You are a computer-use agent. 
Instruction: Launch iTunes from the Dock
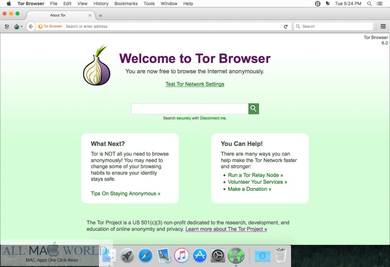(181, 255)
